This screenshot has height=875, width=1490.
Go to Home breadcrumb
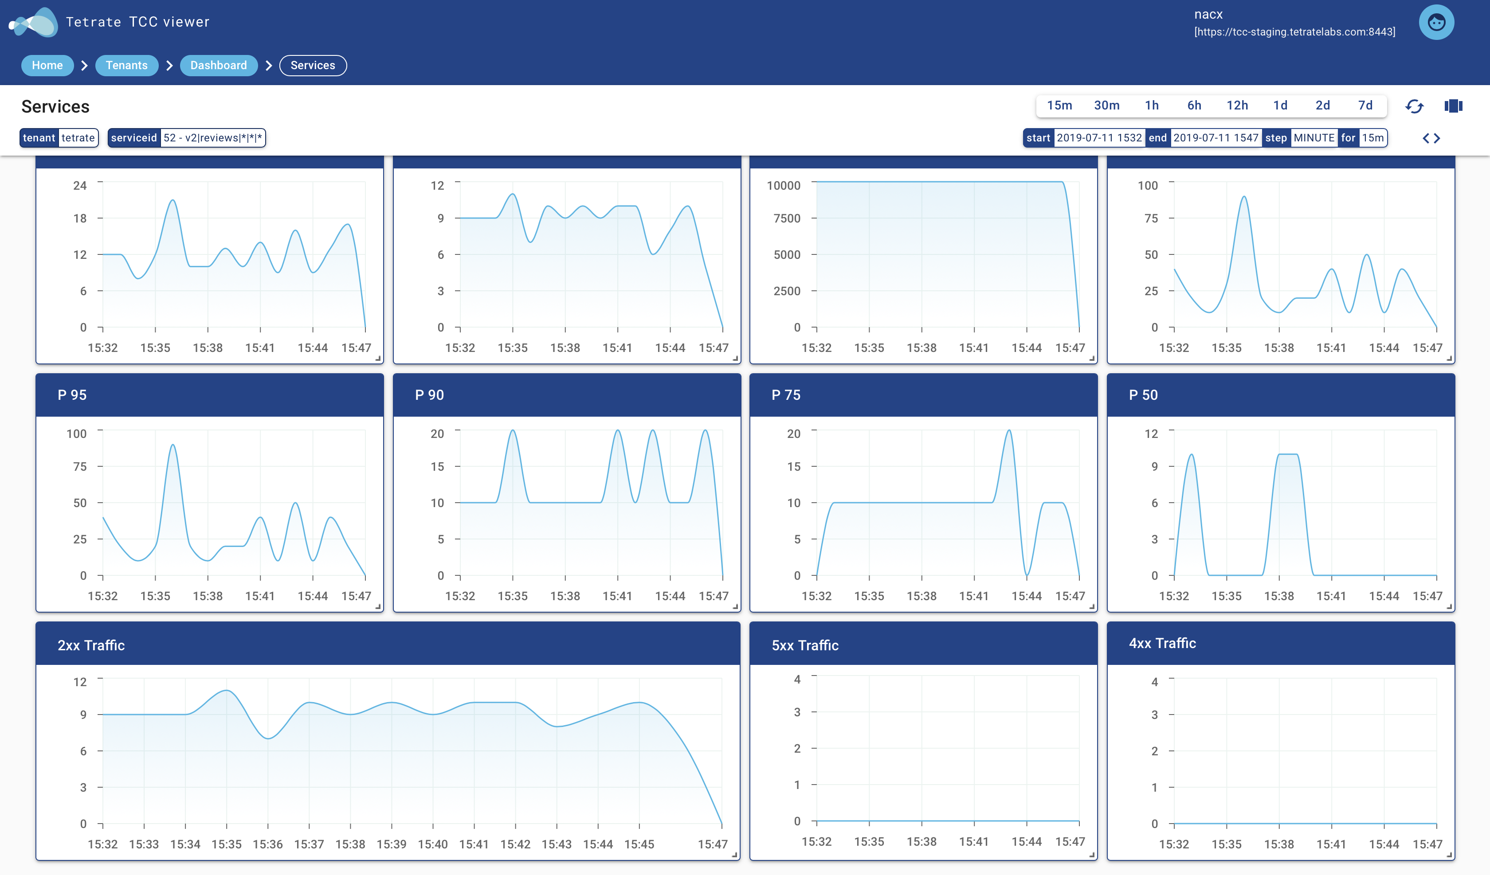click(x=47, y=65)
